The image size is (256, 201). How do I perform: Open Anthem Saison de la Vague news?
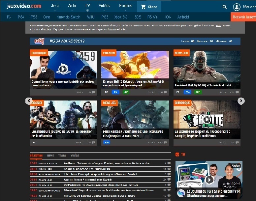(109, 163)
